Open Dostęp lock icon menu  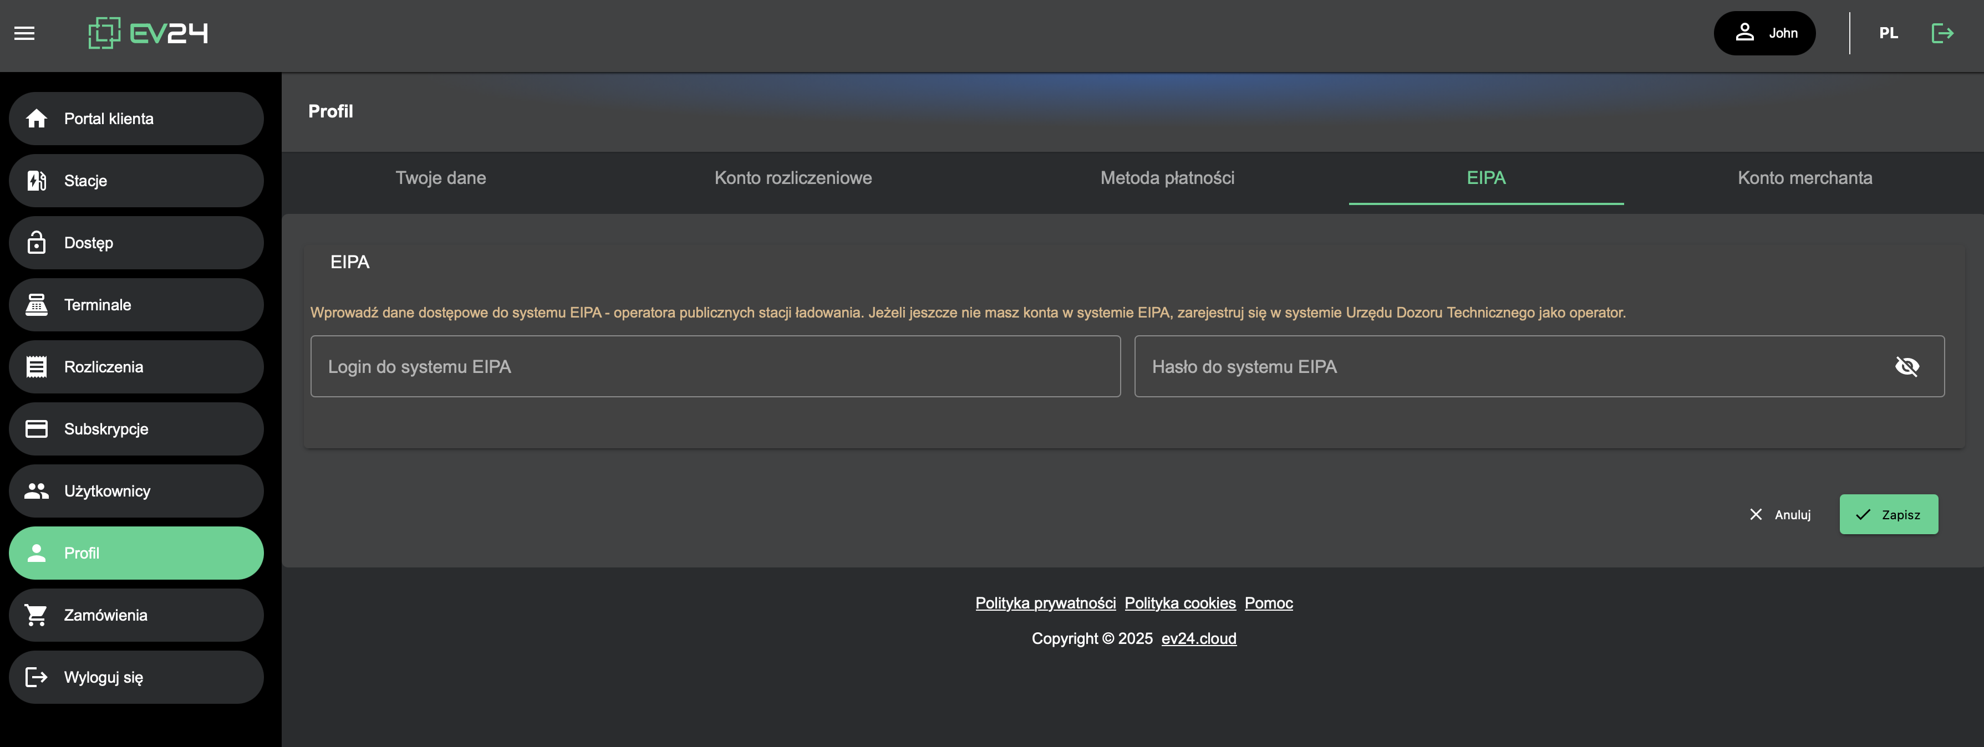37,243
